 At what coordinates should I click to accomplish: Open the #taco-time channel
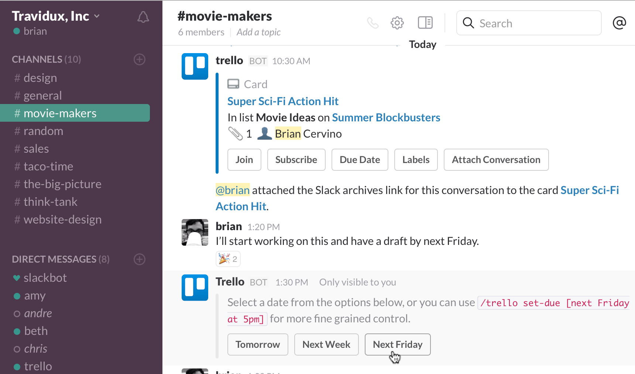75,166
